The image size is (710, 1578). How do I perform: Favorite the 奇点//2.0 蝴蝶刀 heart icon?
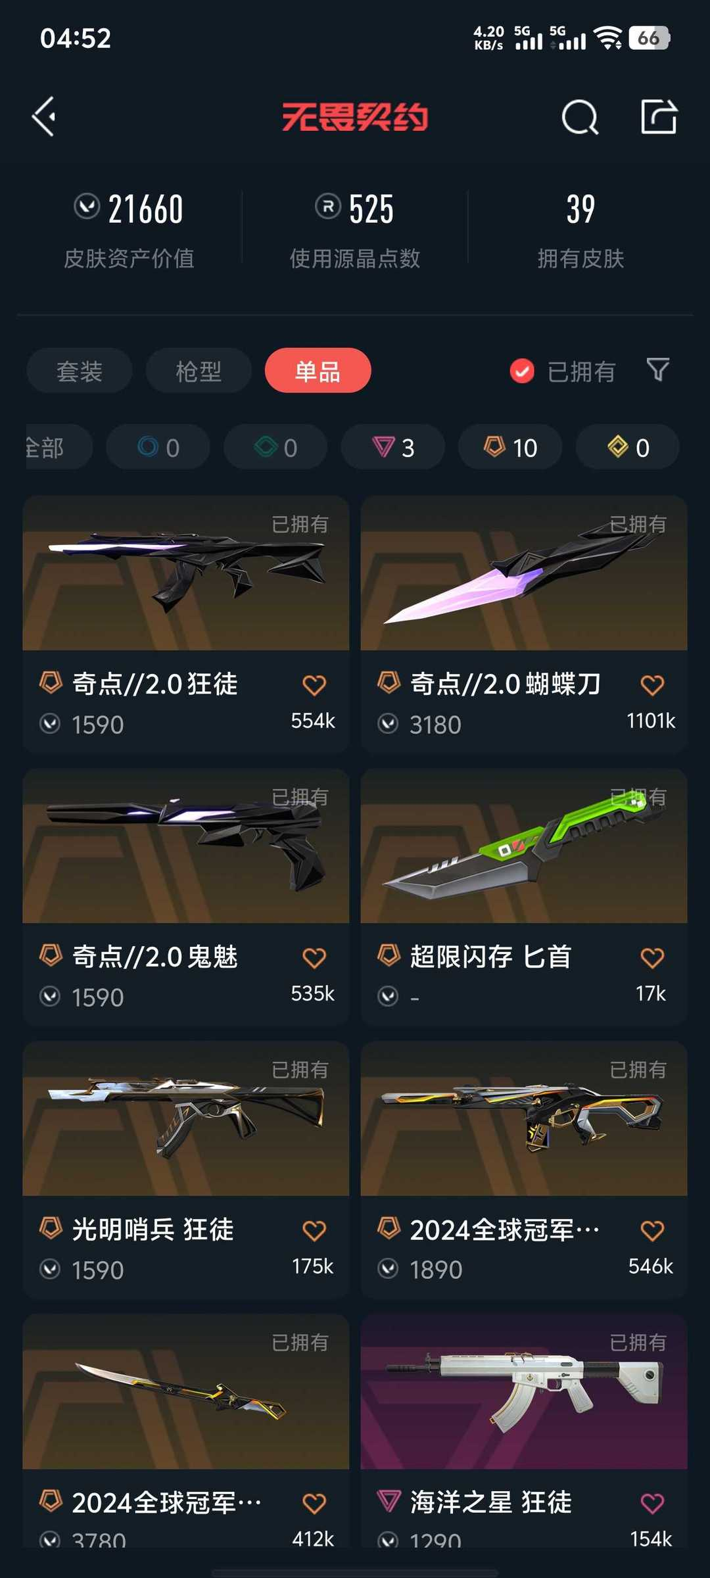(x=652, y=685)
